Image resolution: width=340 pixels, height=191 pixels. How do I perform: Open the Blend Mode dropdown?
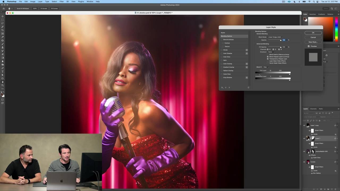pos(275,37)
